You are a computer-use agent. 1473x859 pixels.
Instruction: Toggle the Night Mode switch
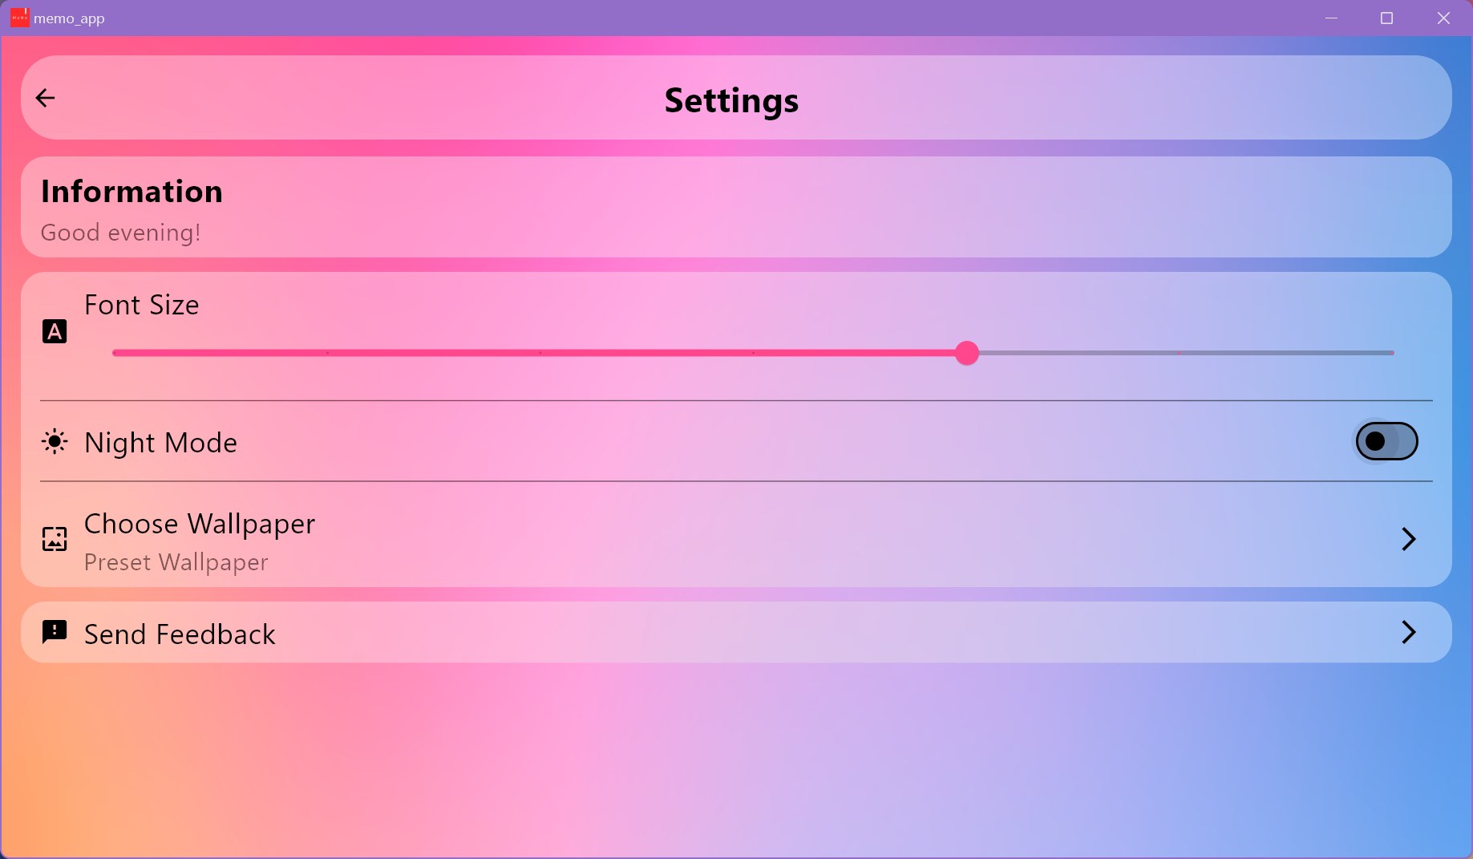coord(1386,441)
